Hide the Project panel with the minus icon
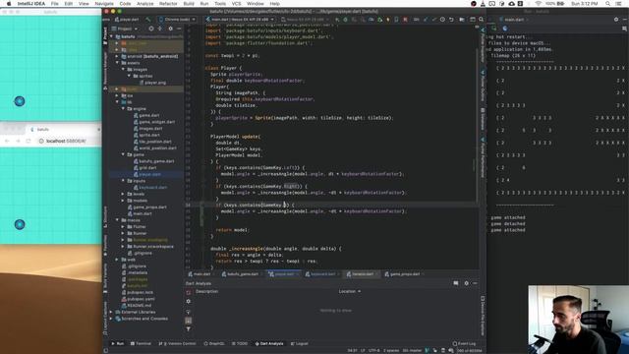The image size is (629, 354). pos(179,29)
